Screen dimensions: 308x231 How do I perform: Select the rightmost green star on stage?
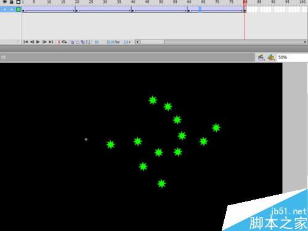click(216, 128)
